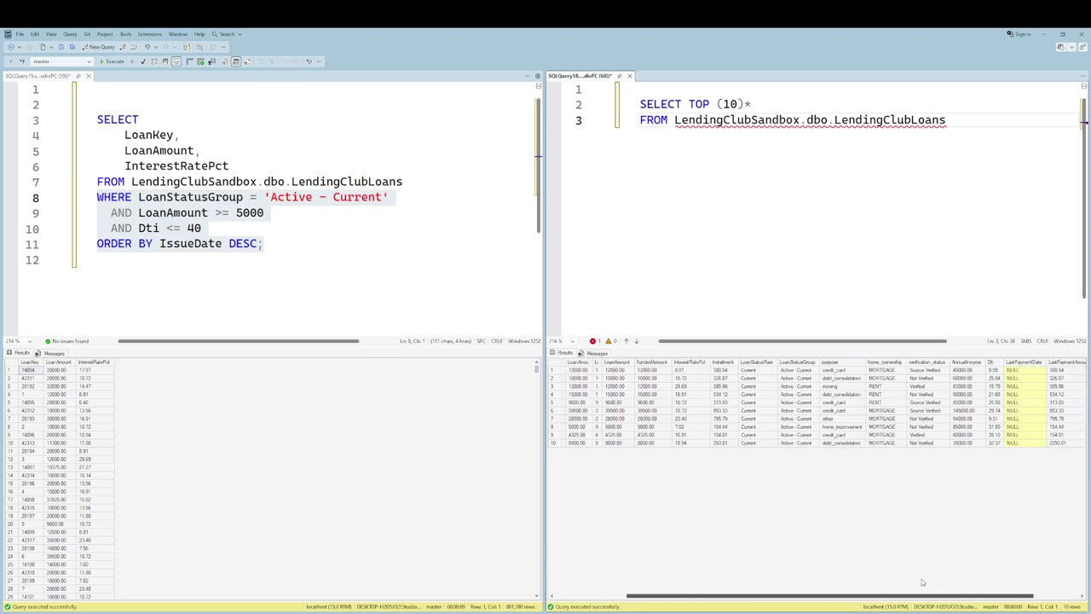
Task: Toggle Results to Grid icon
Action: coord(236,61)
